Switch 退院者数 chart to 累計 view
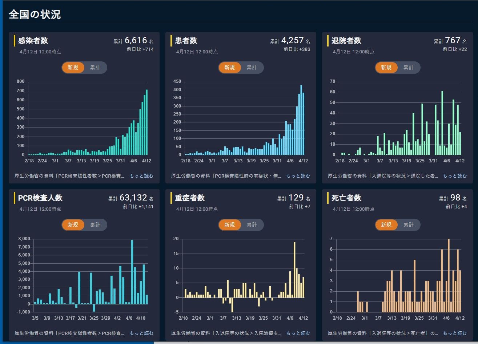Image resolution: width=478 pixels, height=344 pixels. (x=409, y=68)
